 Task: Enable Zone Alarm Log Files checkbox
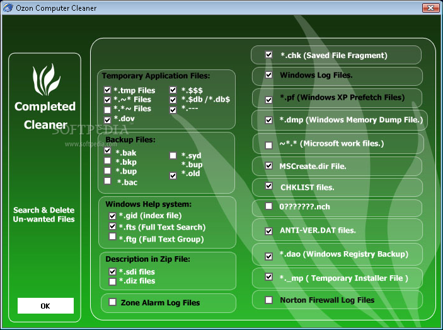coord(112,302)
